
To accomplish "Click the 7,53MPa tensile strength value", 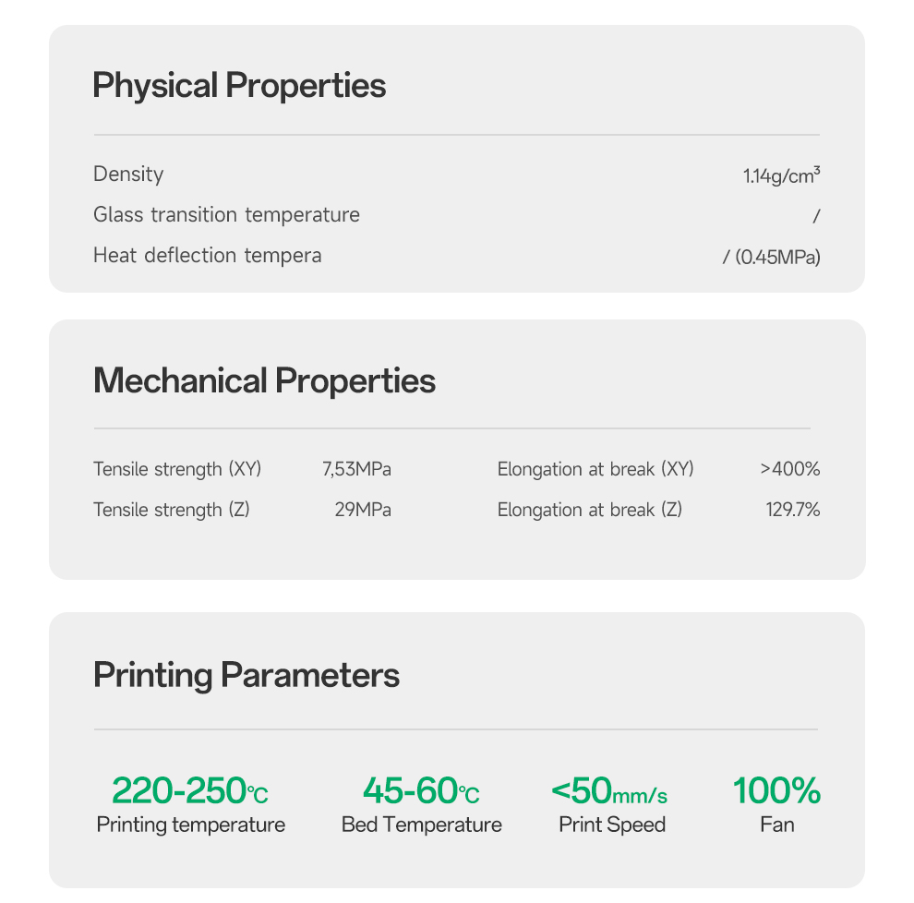I will point(356,469).
